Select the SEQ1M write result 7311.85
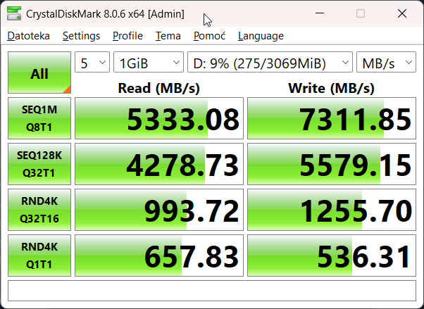 click(x=332, y=118)
